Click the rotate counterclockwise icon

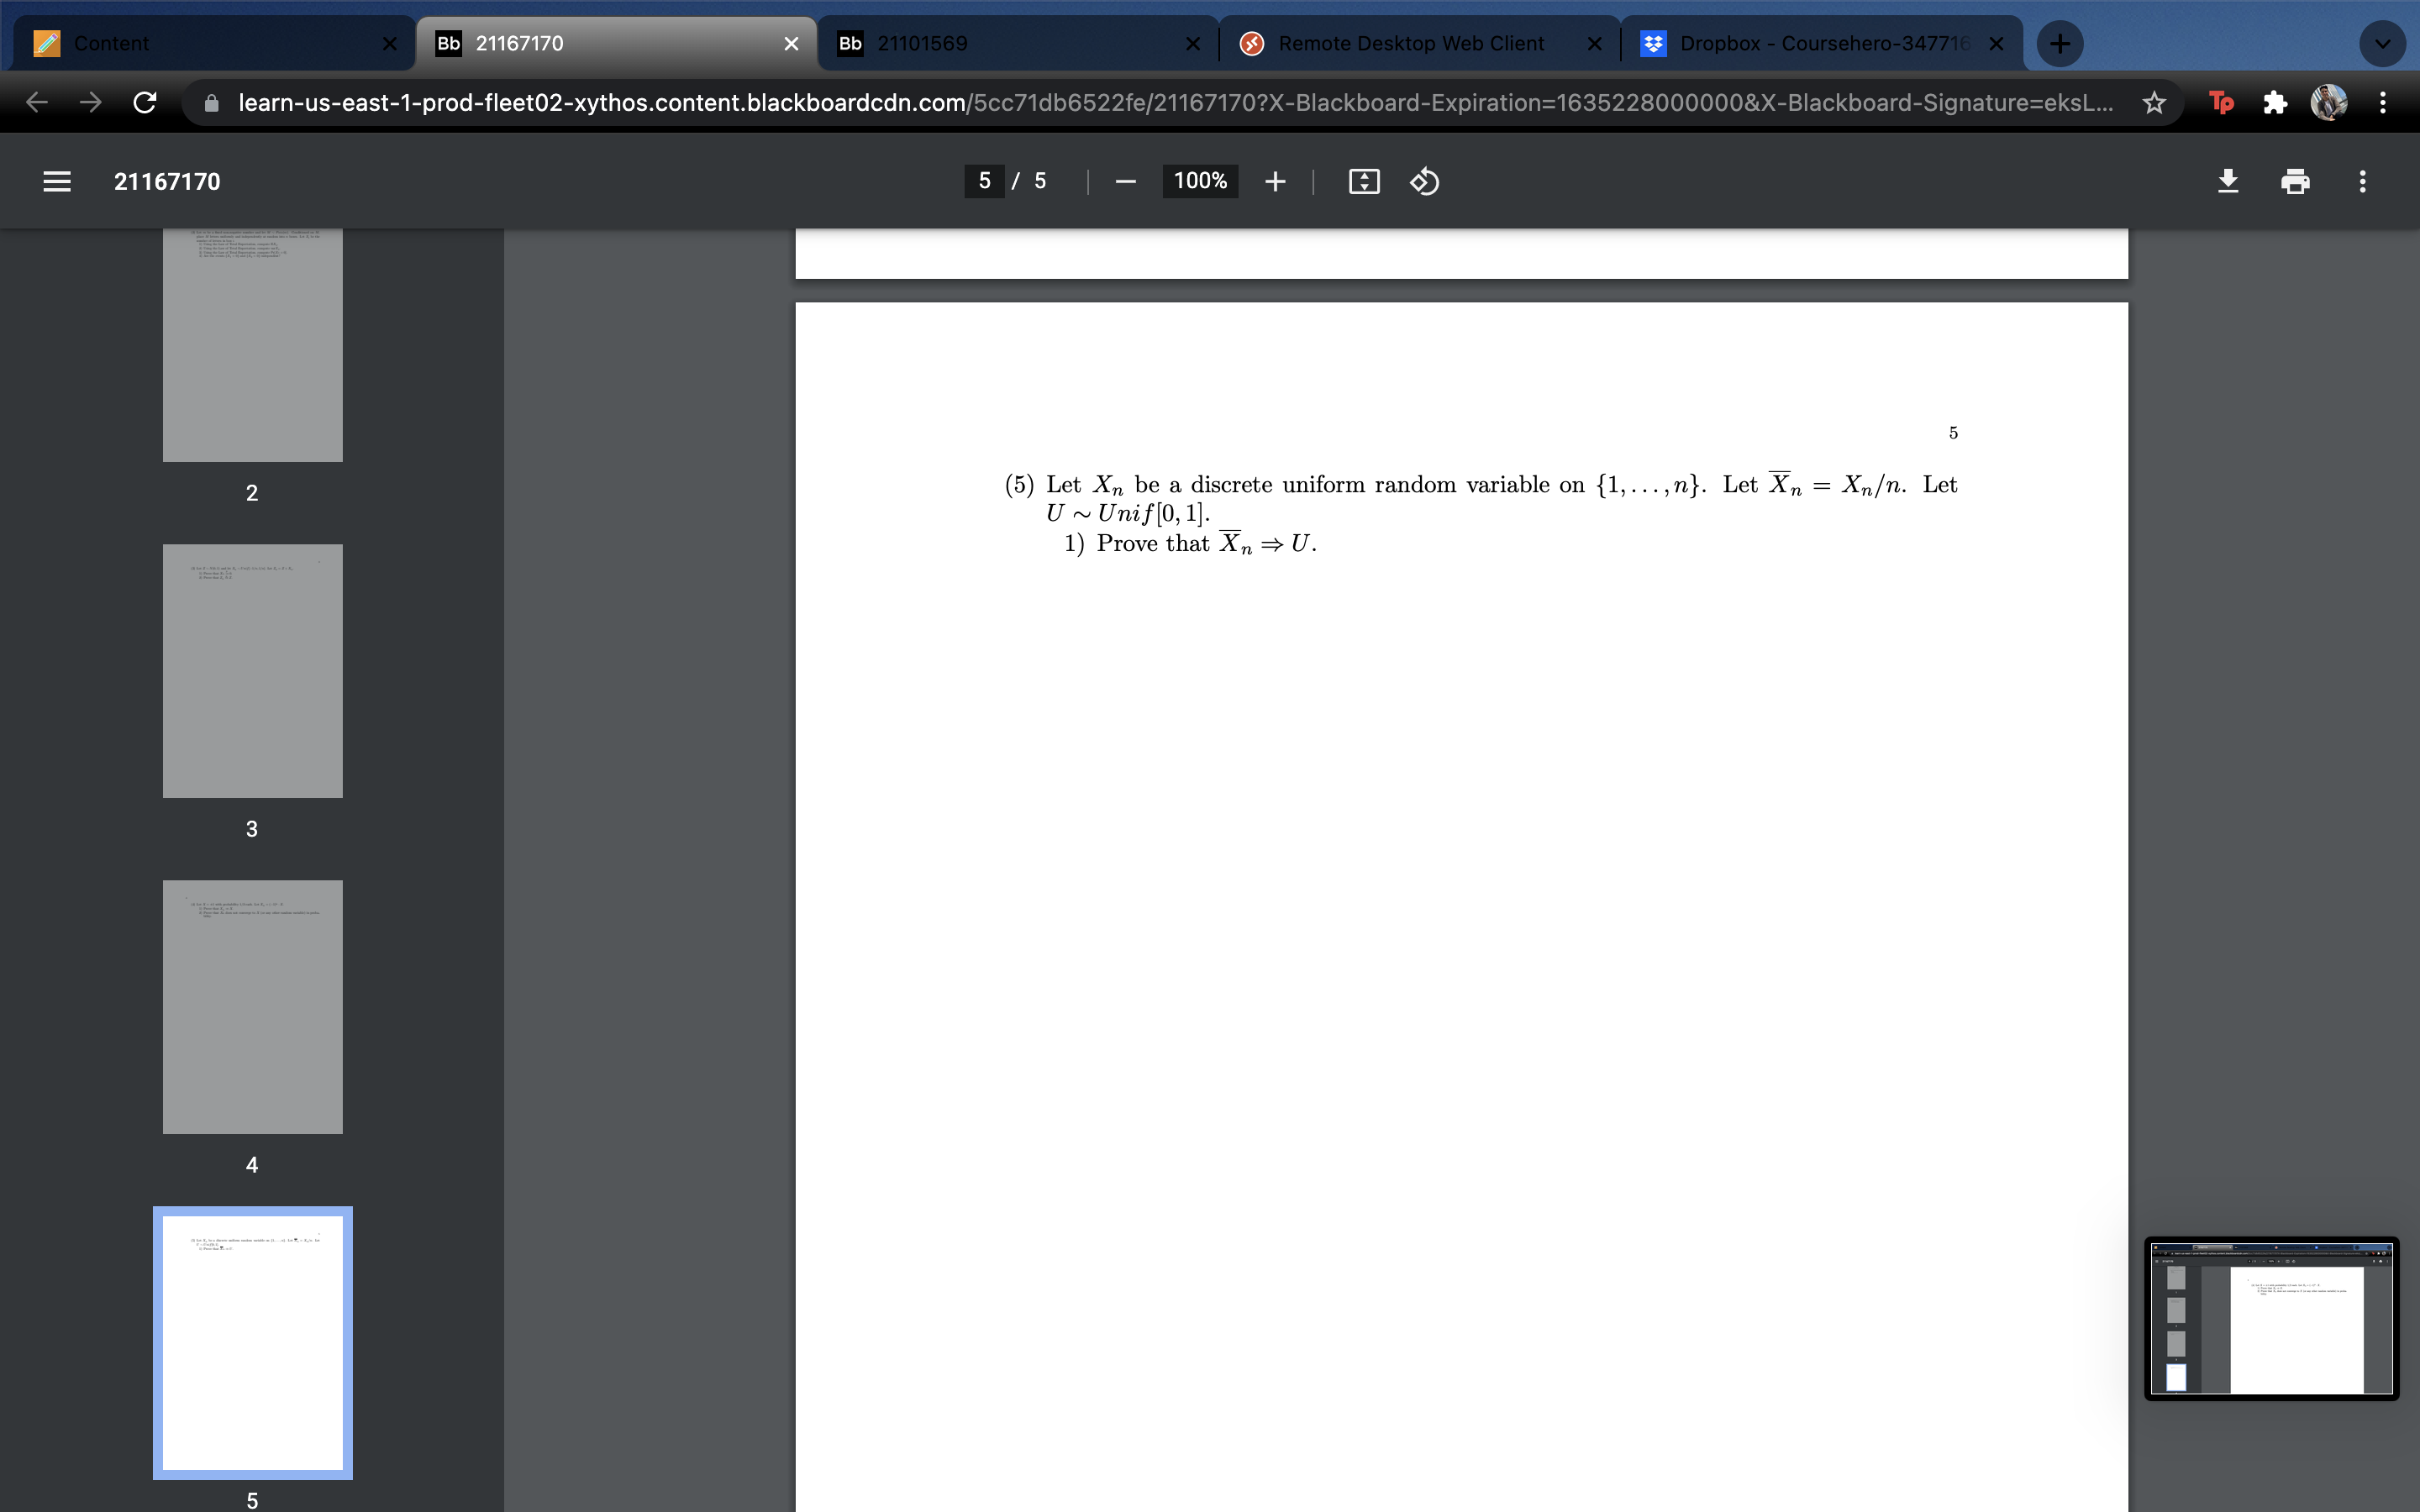click(1424, 181)
